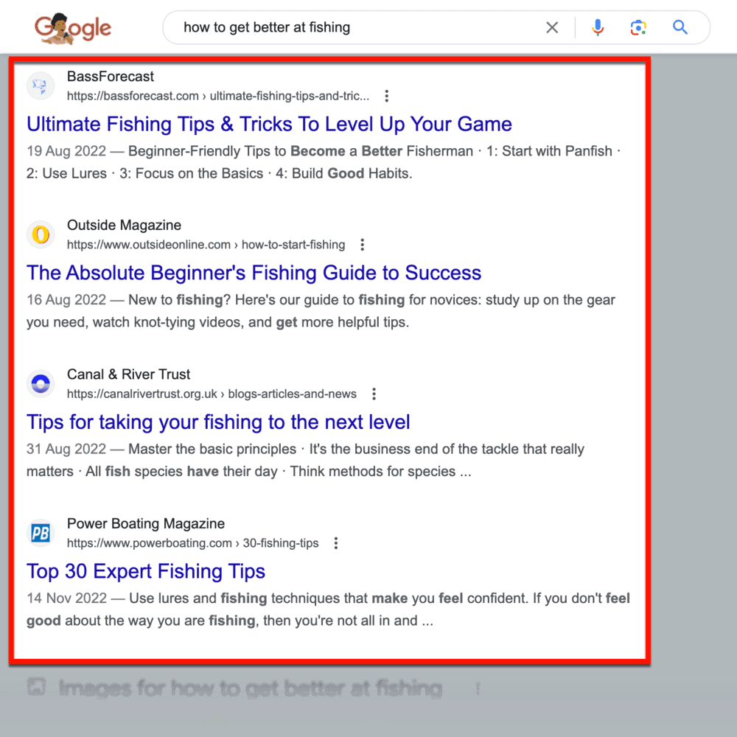Open Google Lens image search
The height and width of the screenshot is (737, 737).
coord(638,27)
